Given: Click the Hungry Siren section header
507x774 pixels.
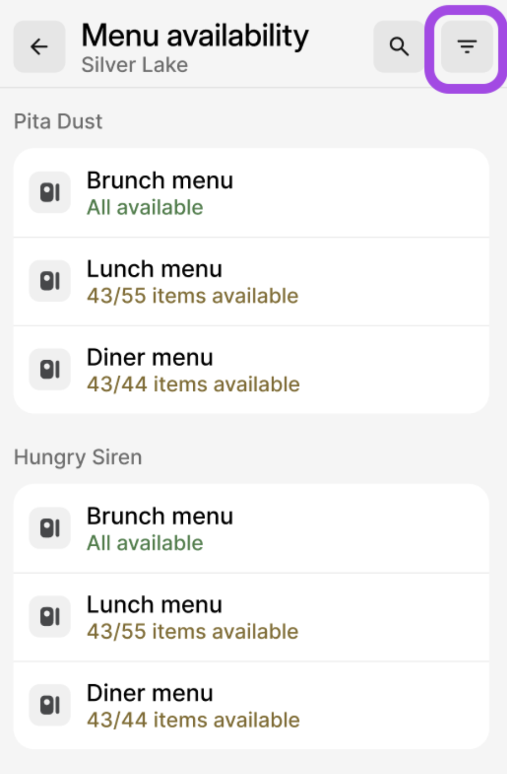Looking at the screenshot, I should (78, 457).
